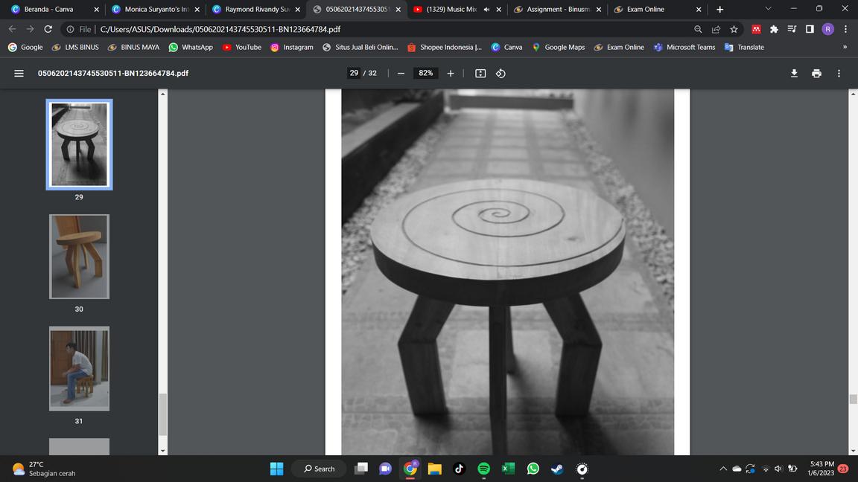Open the media control playlist icon
This screenshot has width=858, height=482.
[x=792, y=29]
